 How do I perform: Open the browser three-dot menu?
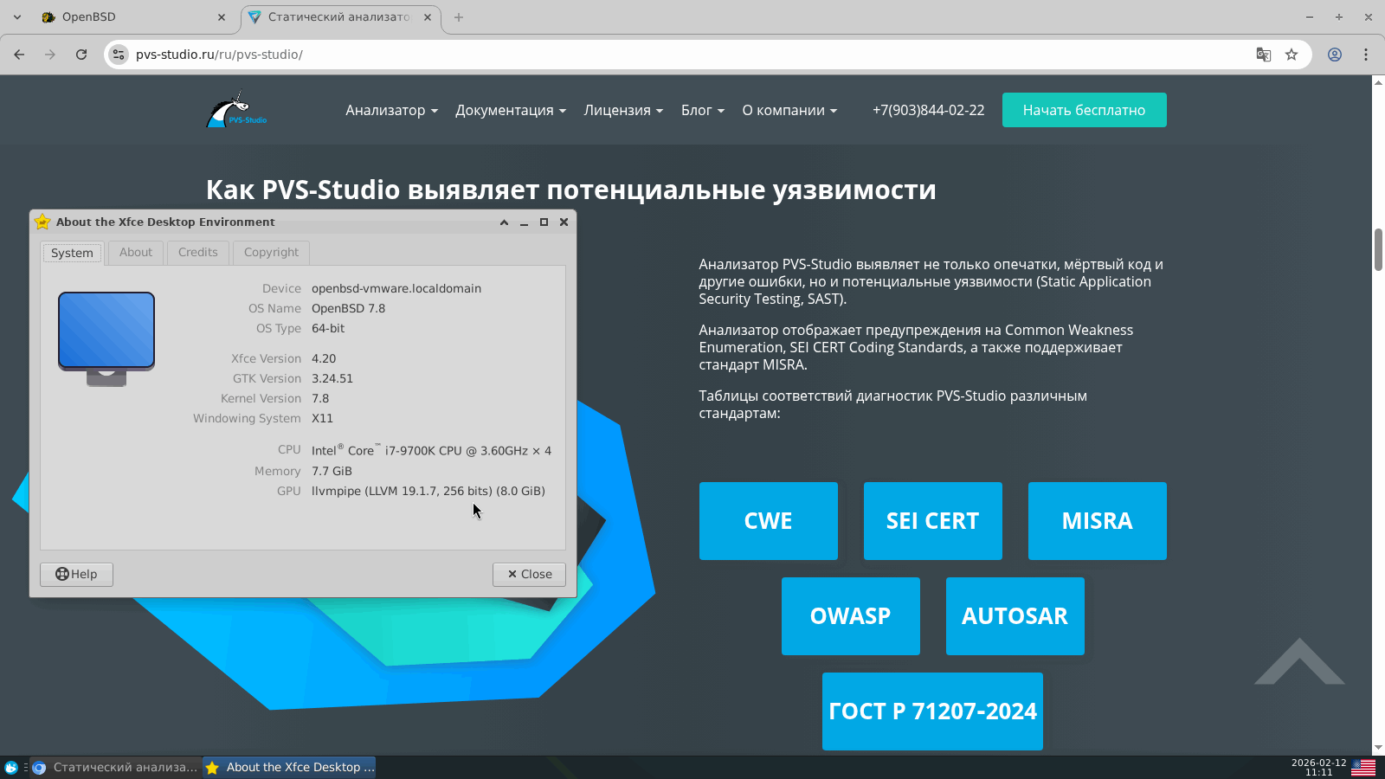click(x=1367, y=54)
